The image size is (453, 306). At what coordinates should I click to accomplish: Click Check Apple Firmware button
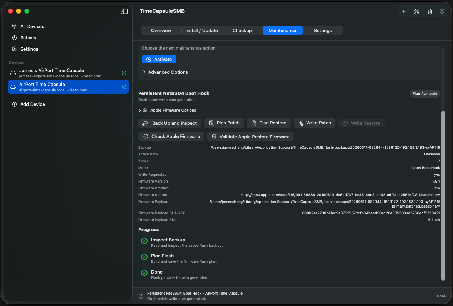tap(171, 137)
